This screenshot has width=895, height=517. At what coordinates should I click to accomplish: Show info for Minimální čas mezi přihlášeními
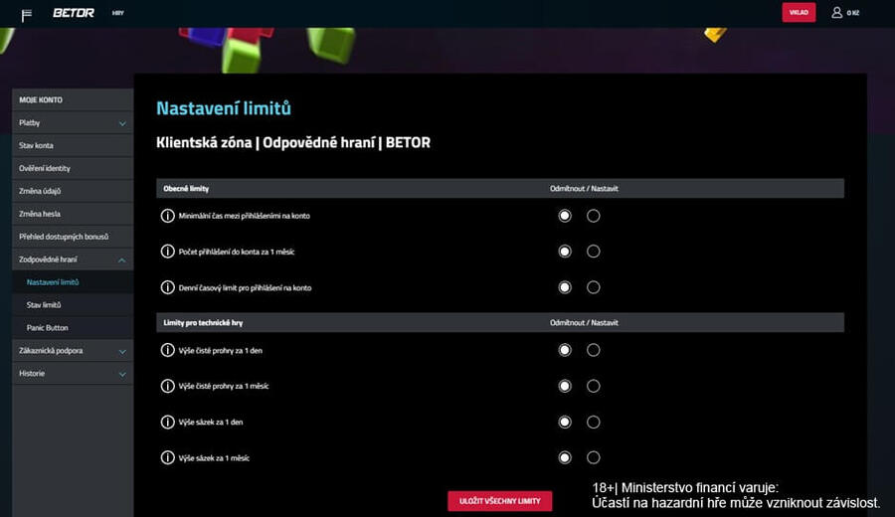(167, 216)
